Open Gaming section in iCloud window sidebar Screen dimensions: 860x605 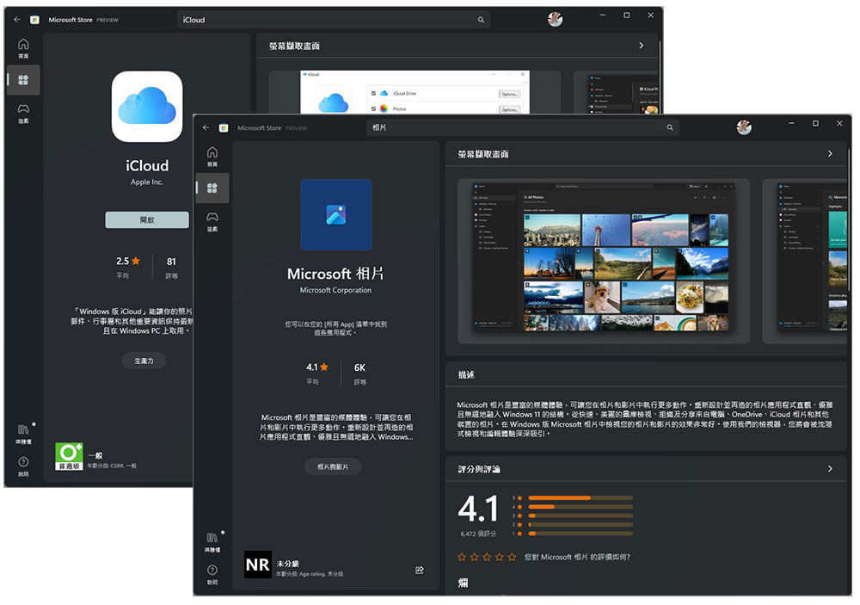(x=23, y=113)
